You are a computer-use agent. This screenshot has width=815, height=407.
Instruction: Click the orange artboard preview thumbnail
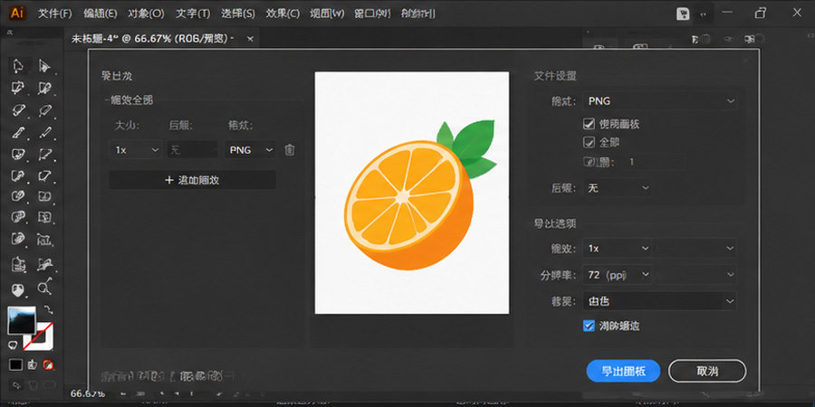click(x=412, y=193)
